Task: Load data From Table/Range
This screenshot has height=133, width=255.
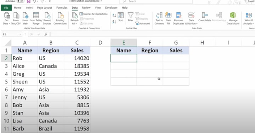Action: point(36,18)
